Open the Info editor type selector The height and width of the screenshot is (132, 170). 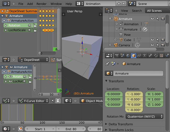pos(6,4)
